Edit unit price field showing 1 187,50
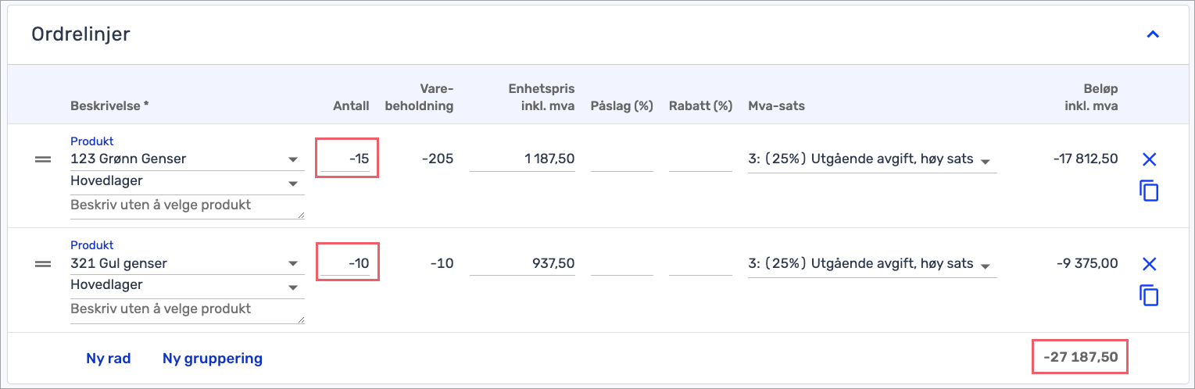 pos(522,159)
